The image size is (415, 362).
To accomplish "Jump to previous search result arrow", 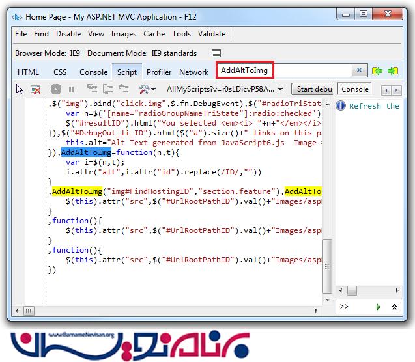I will (377, 71).
